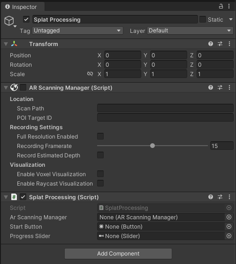The height and width of the screenshot is (264, 236).
Task: Open object picker for Progress Slider field
Action: tap(229, 236)
